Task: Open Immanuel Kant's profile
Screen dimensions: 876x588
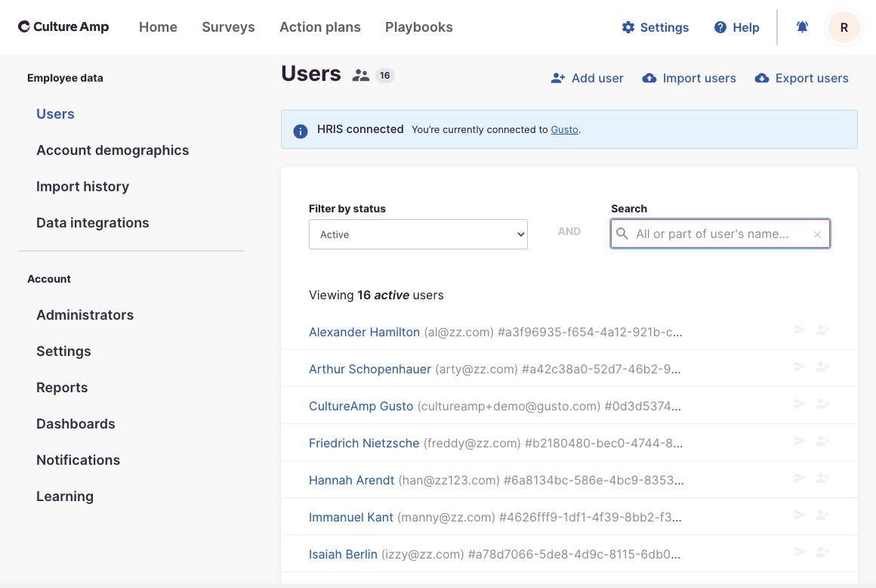Action: pos(351,517)
